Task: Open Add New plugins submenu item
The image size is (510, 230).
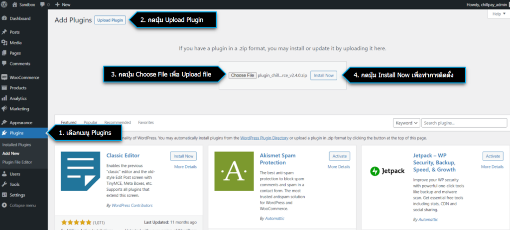Action: pos(11,153)
